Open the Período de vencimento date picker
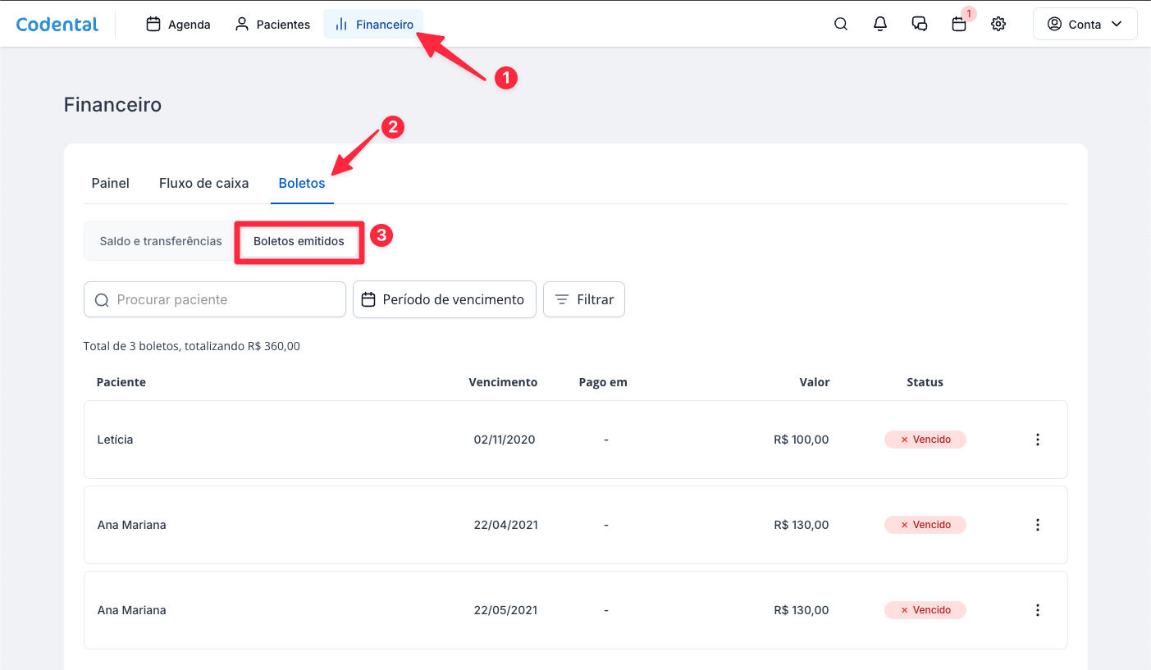This screenshot has height=670, width=1151. coord(444,299)
